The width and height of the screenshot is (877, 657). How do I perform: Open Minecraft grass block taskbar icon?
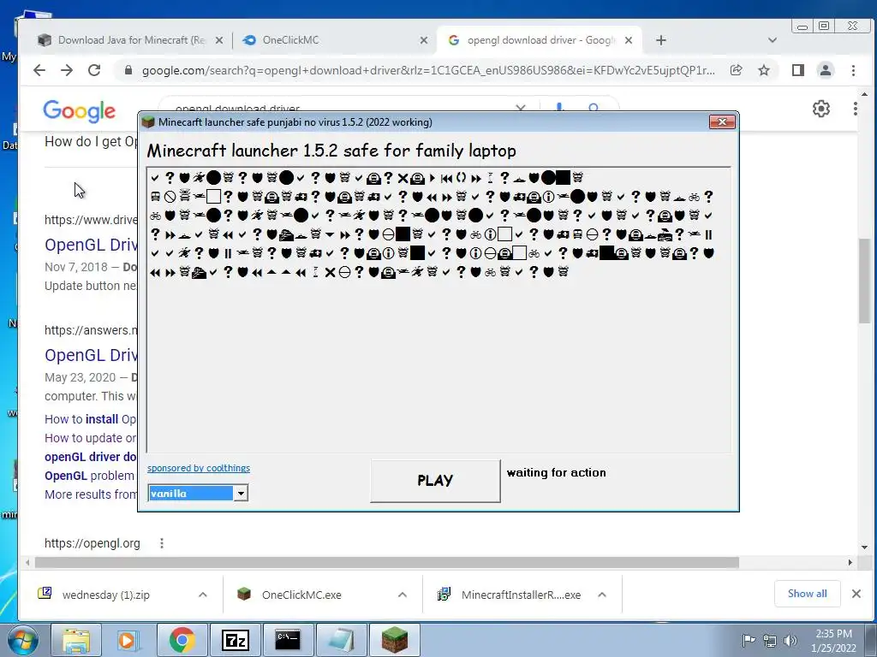click(394, 640)
